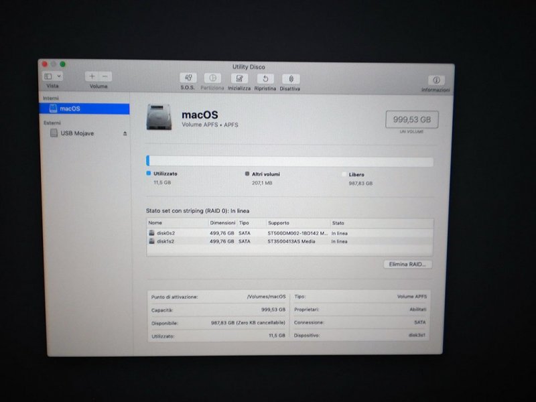Click the blue Utilizzato legend swatch
This screenshot has height=402, width=536.
coord(148,174)
